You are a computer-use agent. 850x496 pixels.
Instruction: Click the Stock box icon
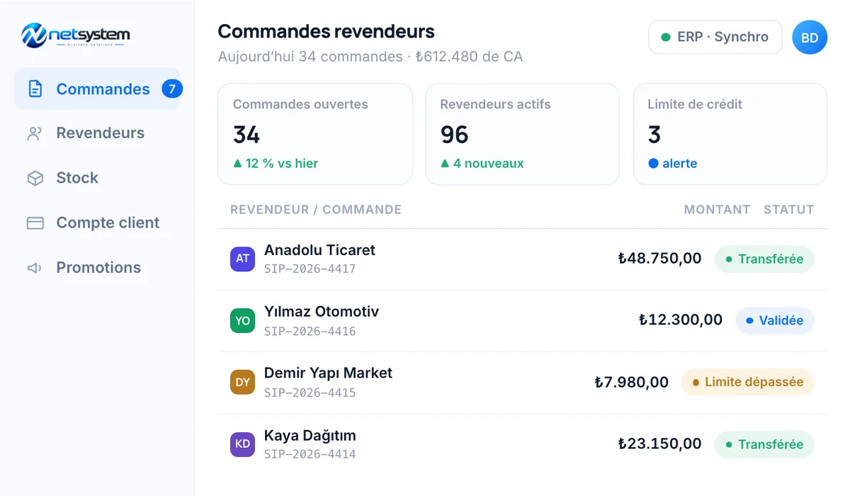click(x=35, y=178)
